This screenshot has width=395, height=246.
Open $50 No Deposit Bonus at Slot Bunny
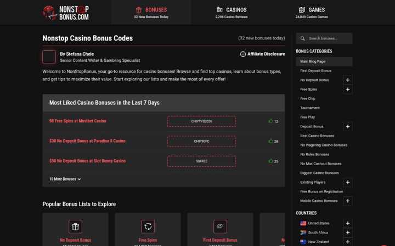pos(87,161)
